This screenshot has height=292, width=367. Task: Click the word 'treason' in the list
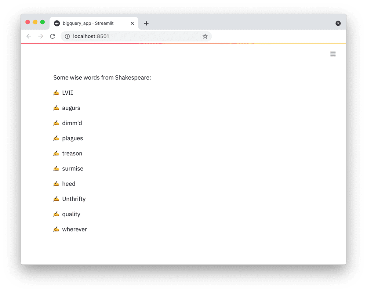tap(72, 154)
